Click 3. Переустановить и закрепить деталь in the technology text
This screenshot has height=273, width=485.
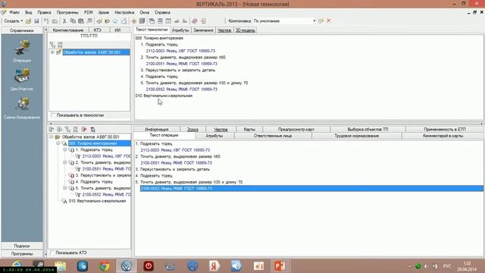pos(178,70)
